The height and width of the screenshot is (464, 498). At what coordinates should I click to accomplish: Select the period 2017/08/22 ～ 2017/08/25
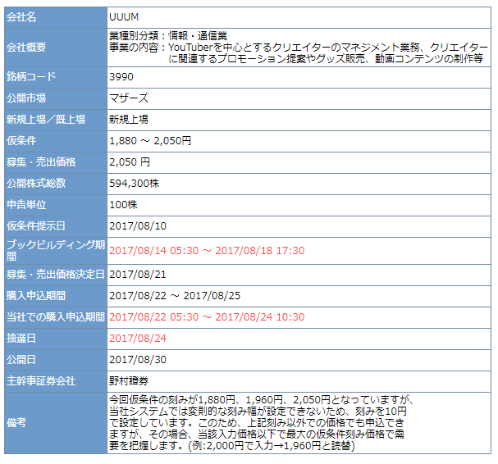[x=175, y=295]
